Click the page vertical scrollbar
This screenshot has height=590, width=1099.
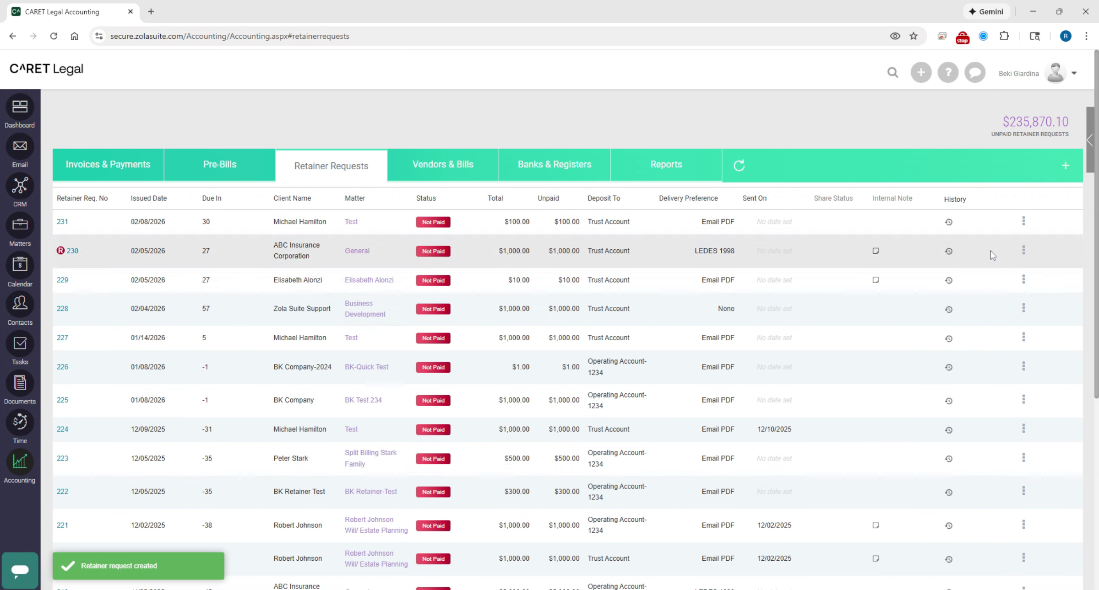click(x=1095, y=224)
